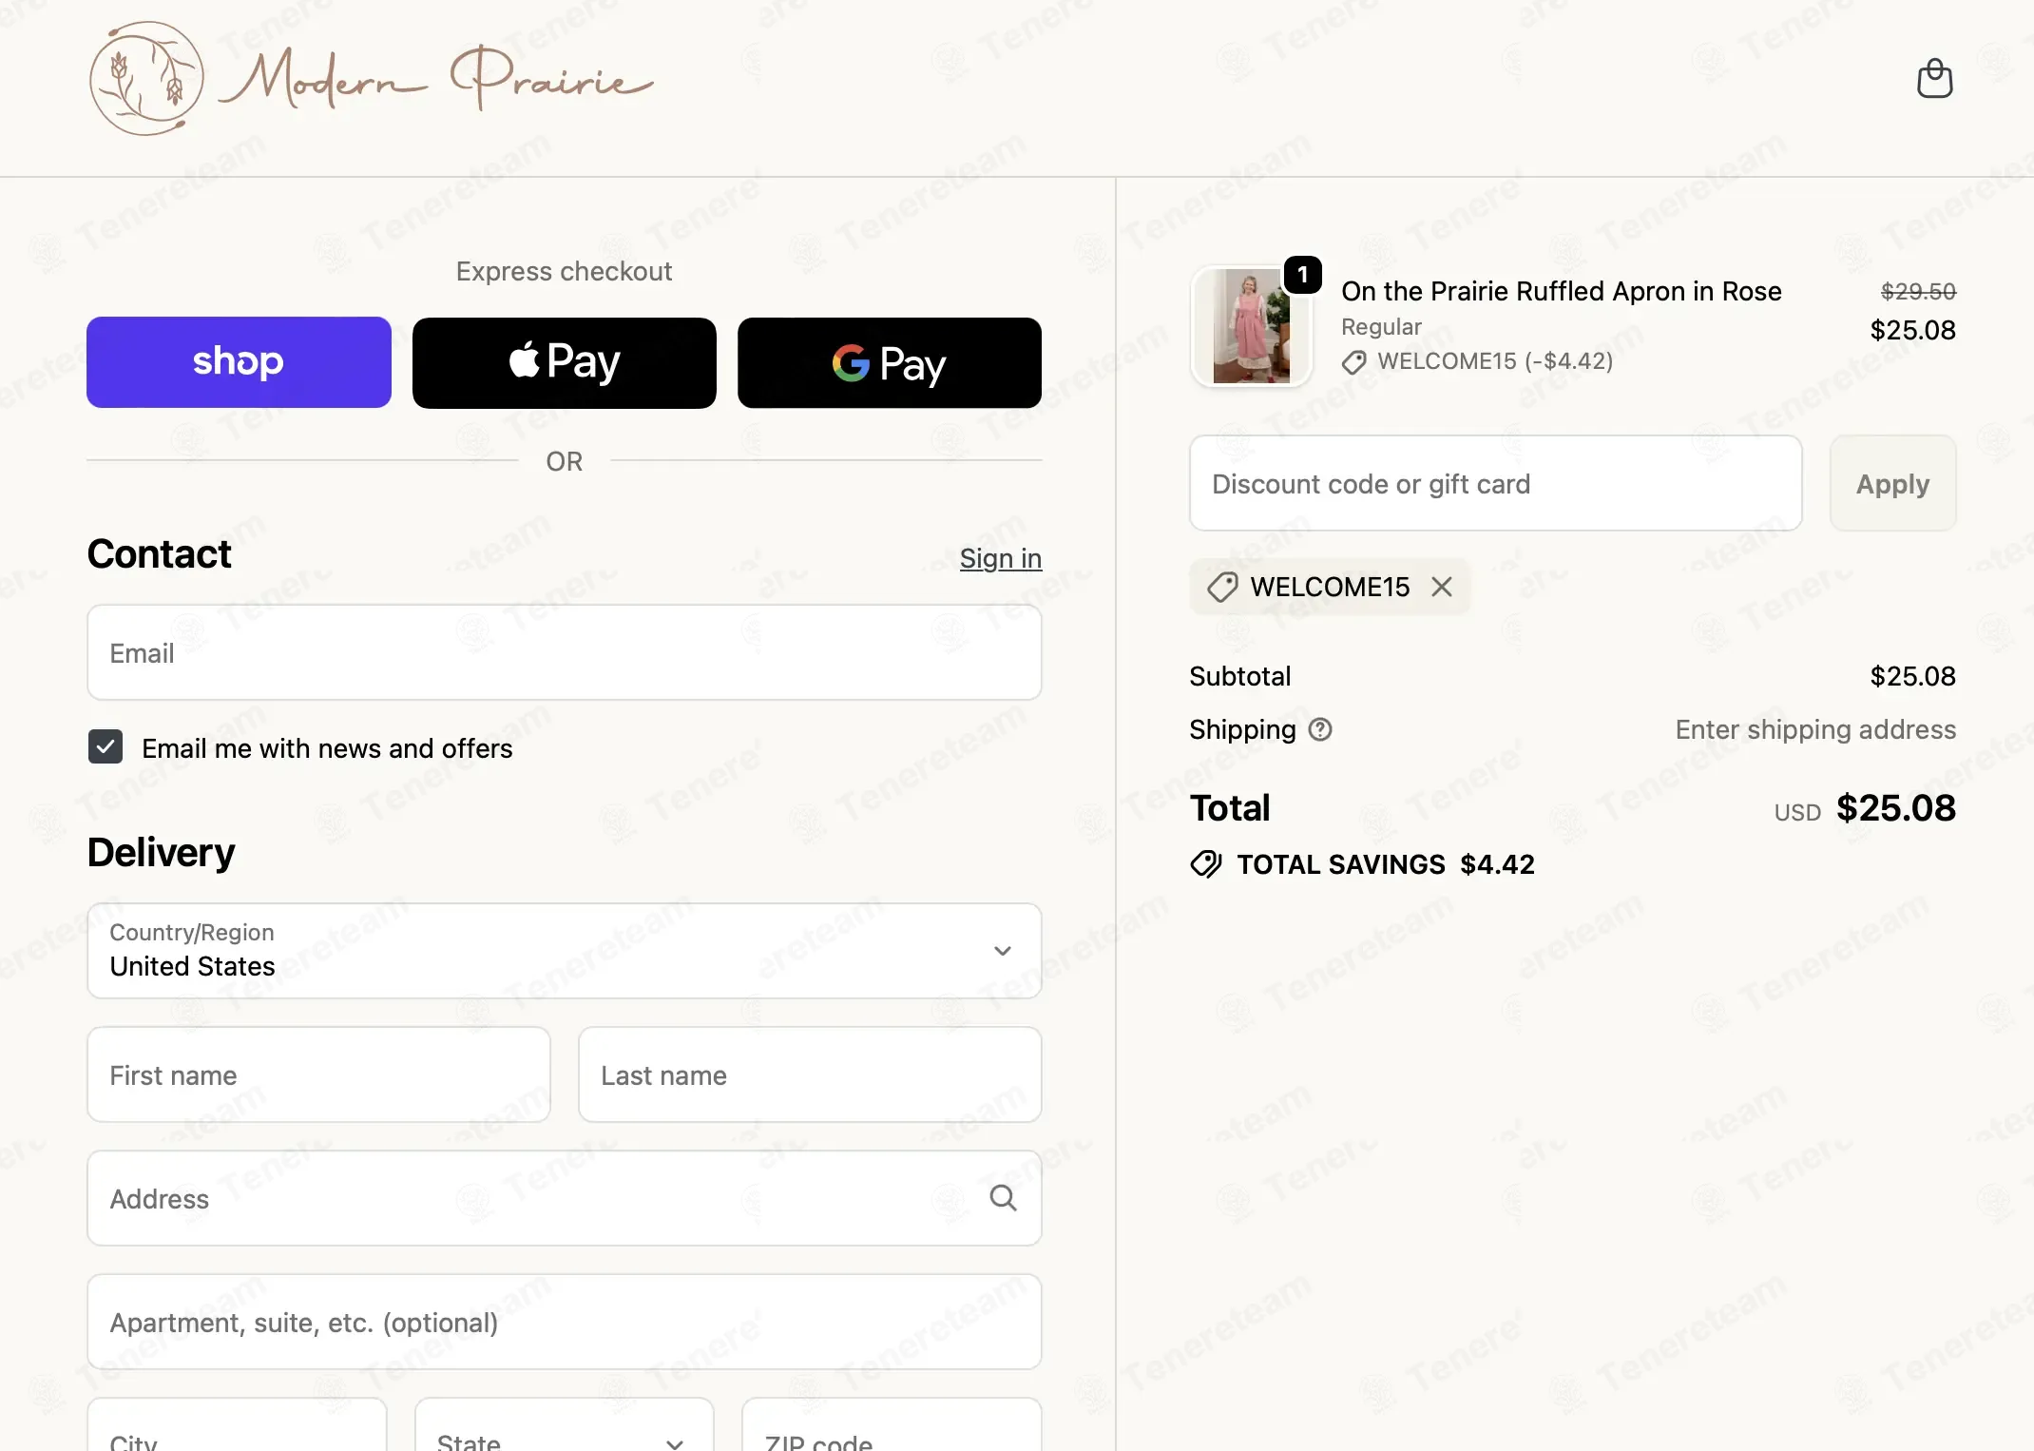Click the WELCOME15 chip tag icon
The width and height of the screenshot is (2034, 1451).
1222,588
